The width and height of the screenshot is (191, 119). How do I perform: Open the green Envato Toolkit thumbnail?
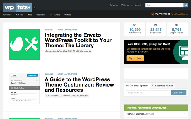24,44
